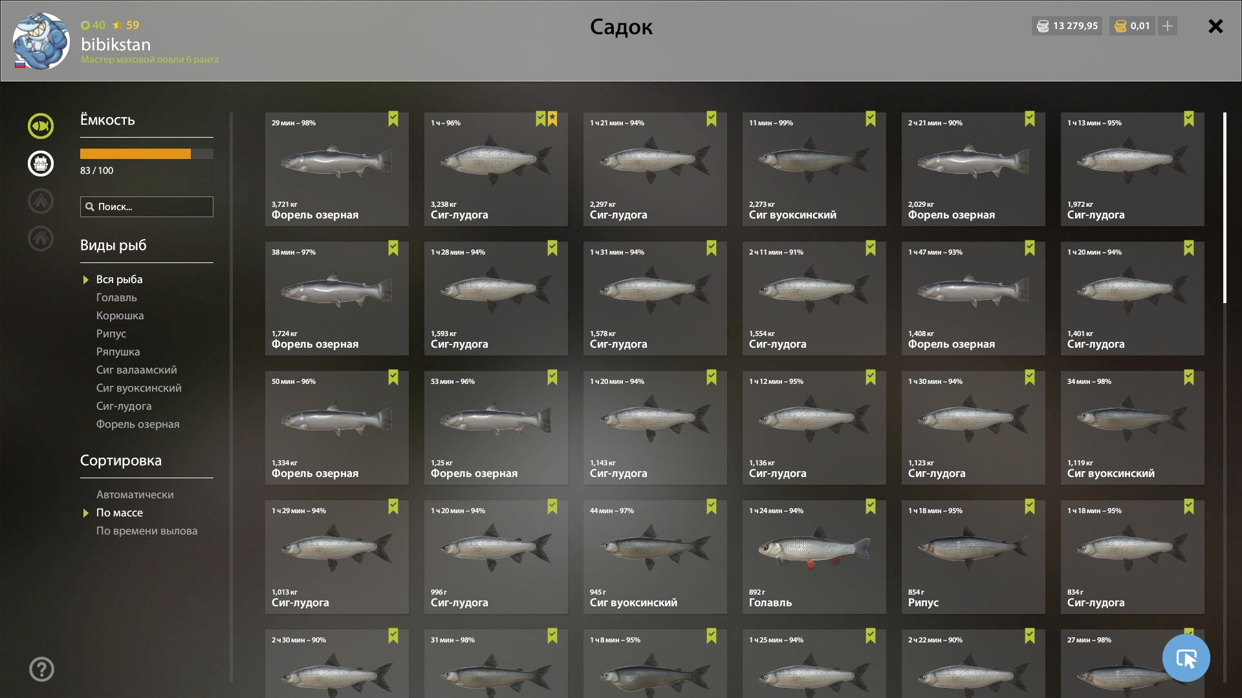Open the home base sidebar icon
The image size is (1242, 698).
(41, 238)
